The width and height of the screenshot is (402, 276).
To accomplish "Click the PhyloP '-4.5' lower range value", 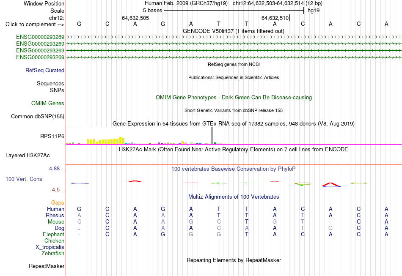I will [x=55, y=190].
